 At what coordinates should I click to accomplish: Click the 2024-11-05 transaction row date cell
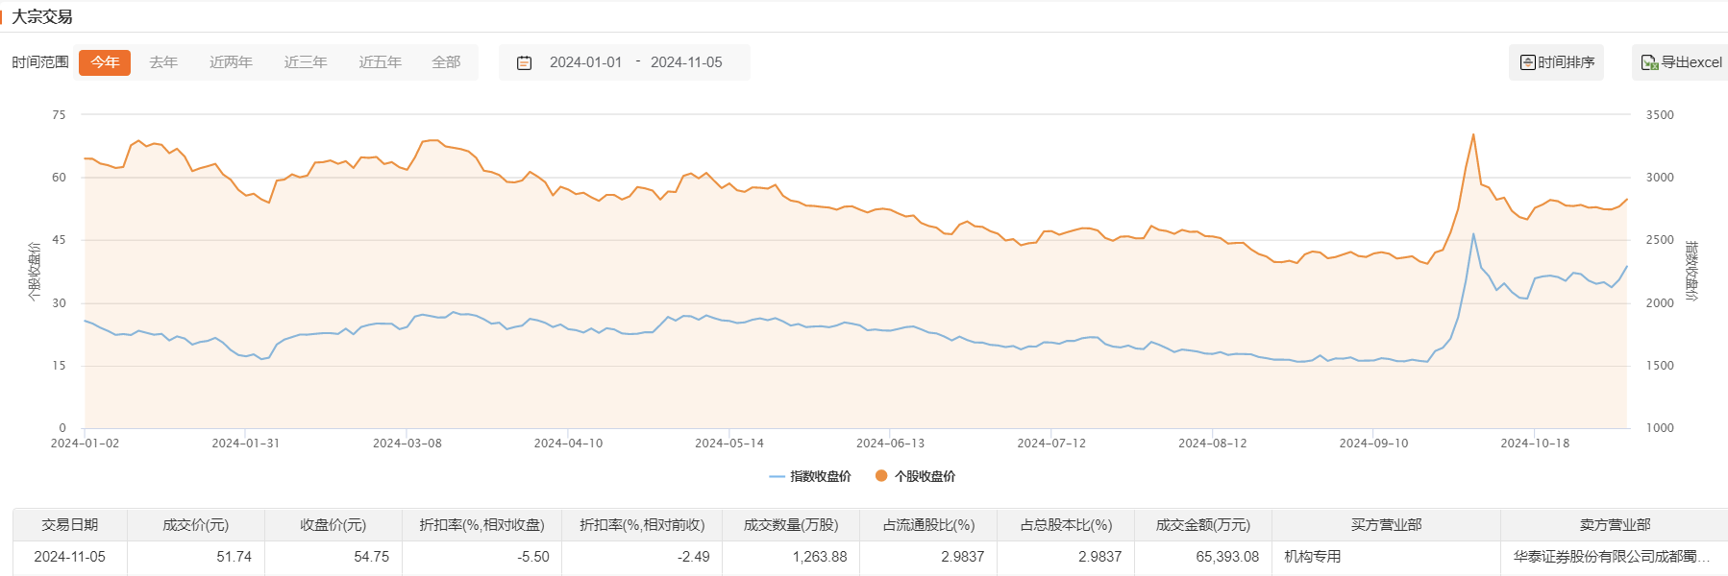tap(70, 557)
